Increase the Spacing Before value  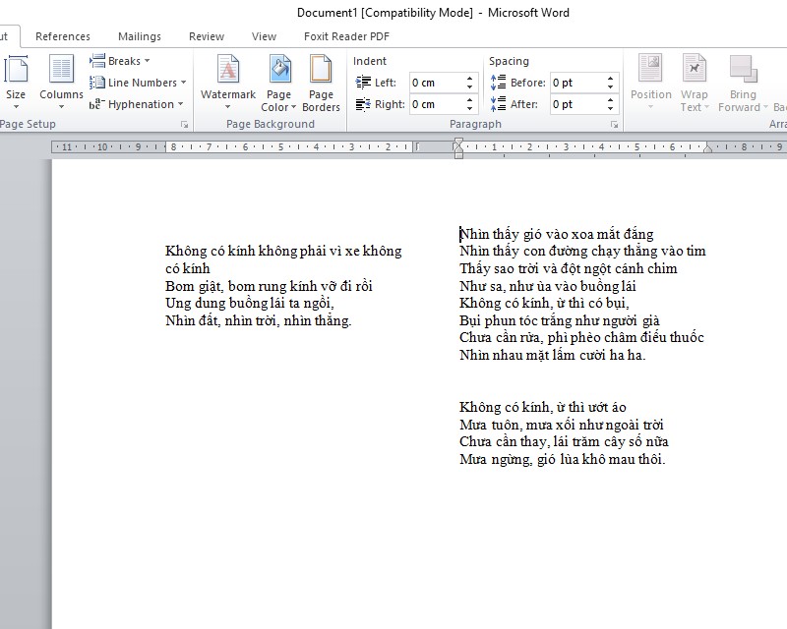click(x=610, y=79)
